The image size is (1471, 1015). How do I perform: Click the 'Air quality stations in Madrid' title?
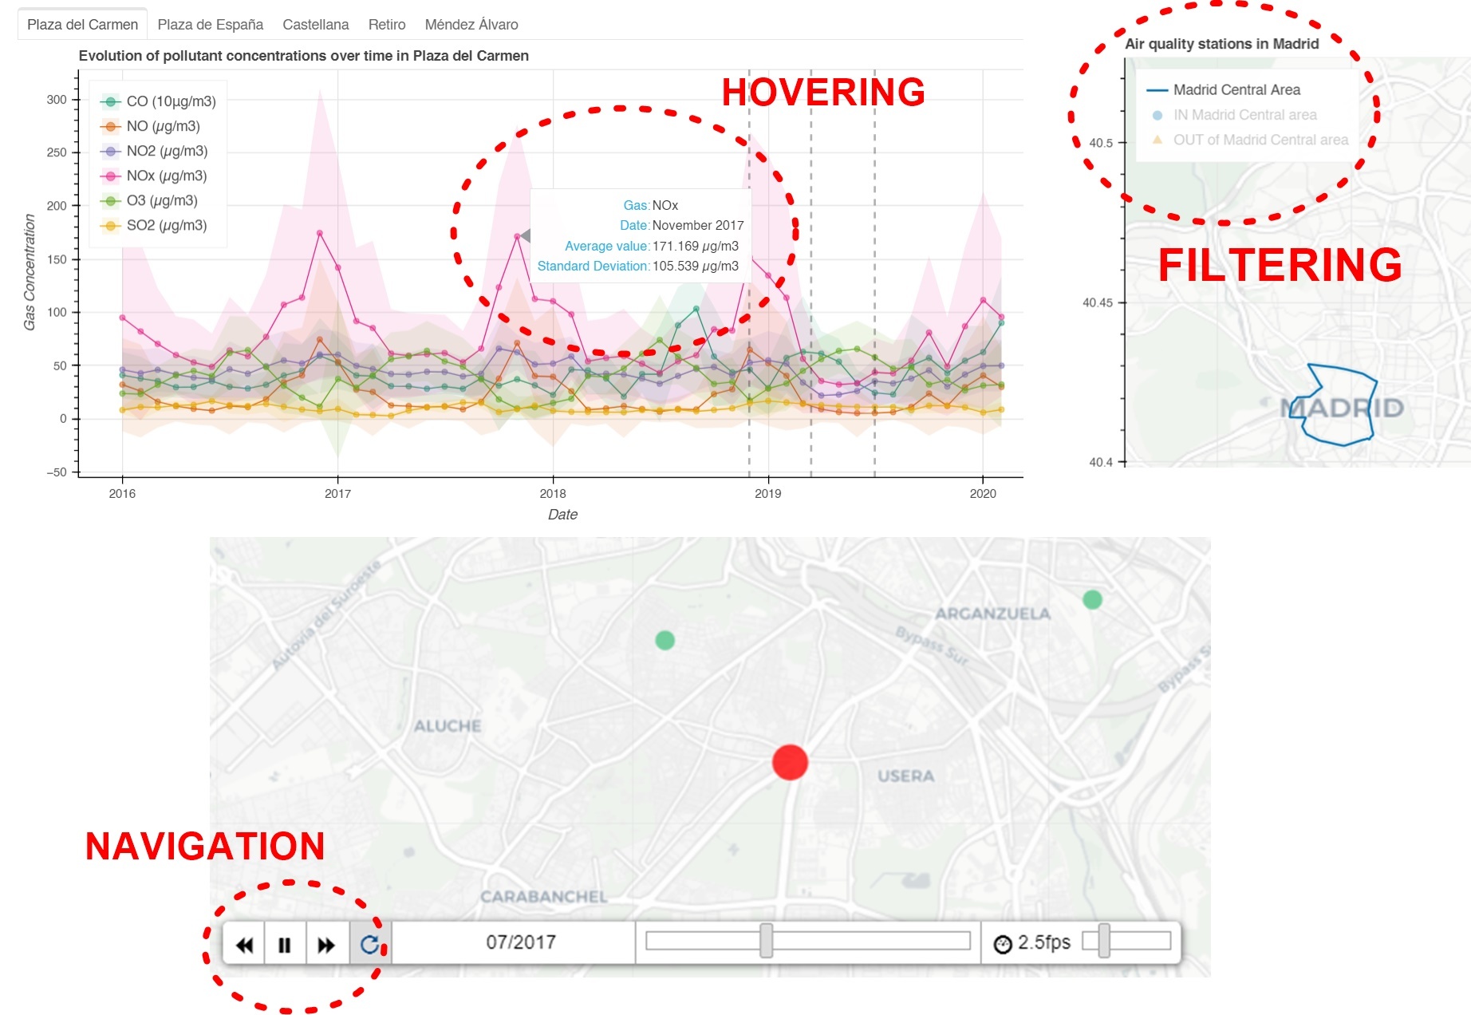pos(1221,44)
